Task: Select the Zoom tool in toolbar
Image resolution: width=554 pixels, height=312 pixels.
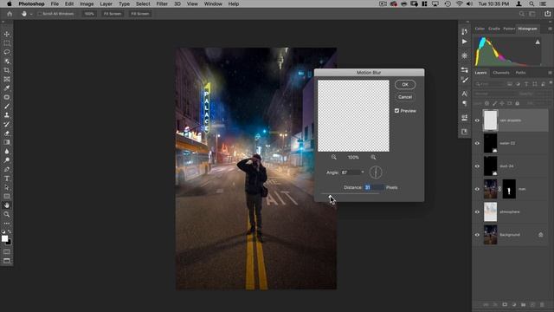Action: tap(7, 214)
